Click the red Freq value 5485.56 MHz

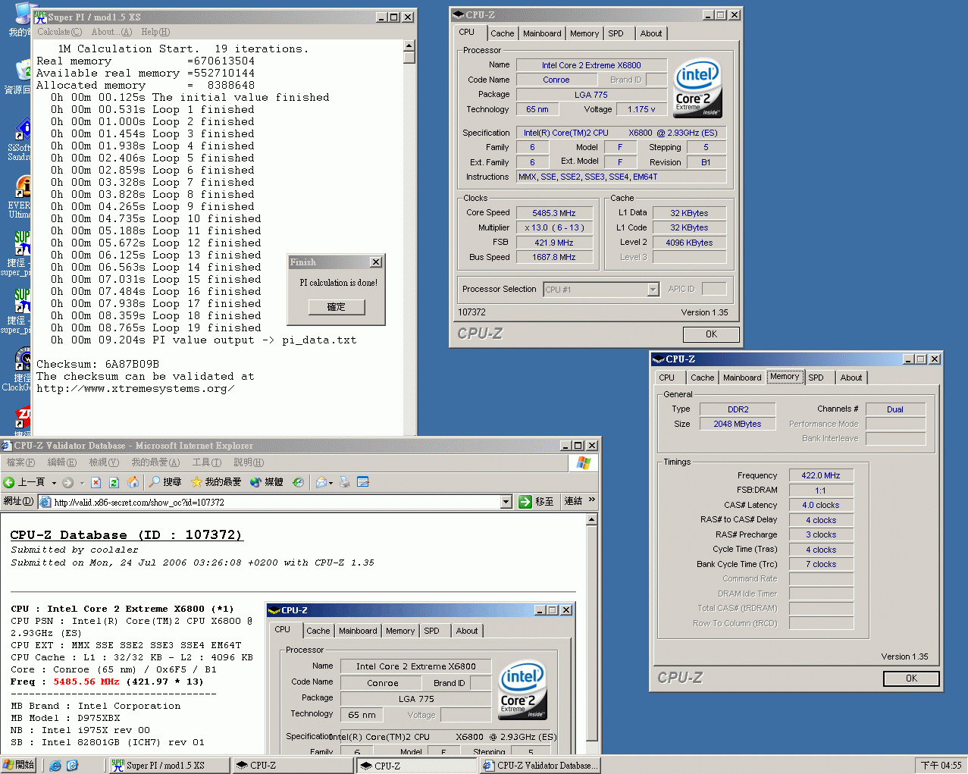(86, 682)
